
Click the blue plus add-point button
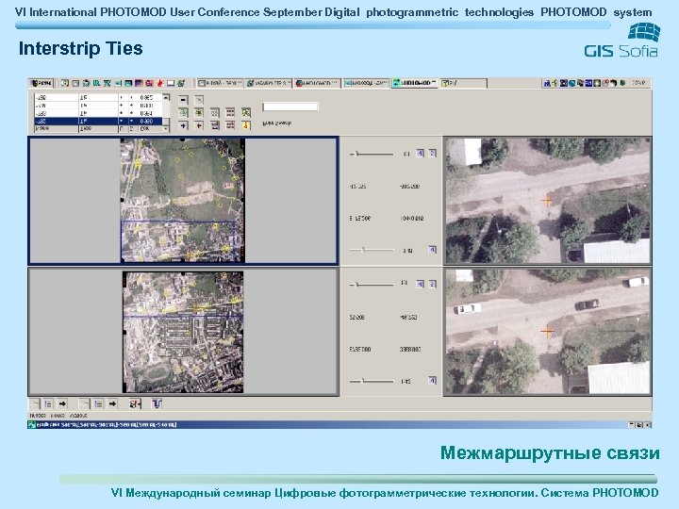[183, 125]
